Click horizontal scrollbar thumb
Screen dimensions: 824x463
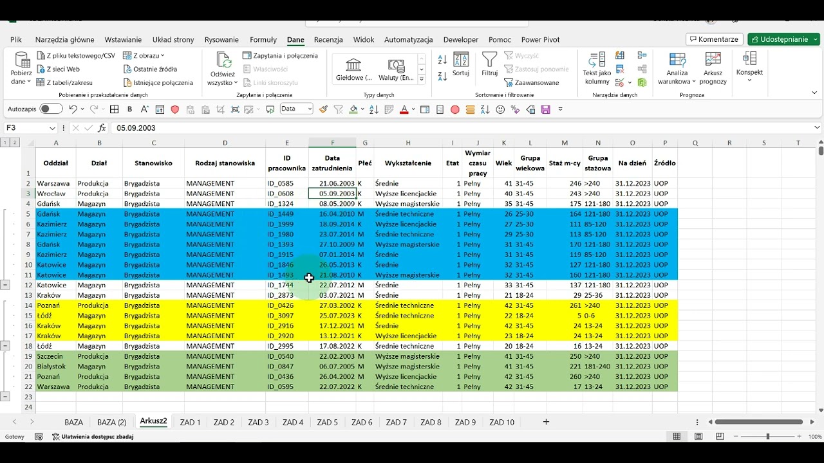[x=758, y=422]
